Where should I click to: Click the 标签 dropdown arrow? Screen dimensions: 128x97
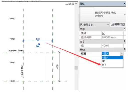click(x=122, y=54)
